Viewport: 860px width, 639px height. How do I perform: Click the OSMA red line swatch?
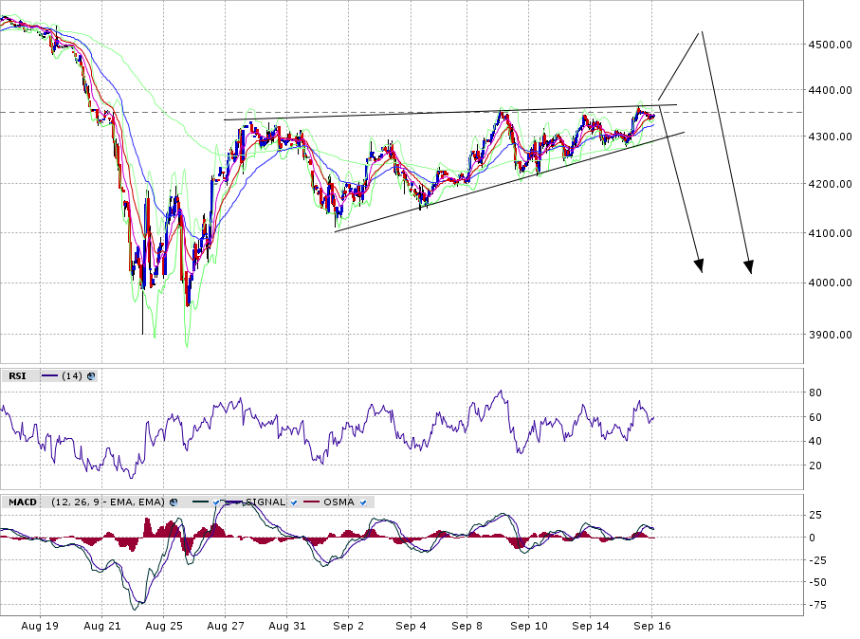point(312,502)
